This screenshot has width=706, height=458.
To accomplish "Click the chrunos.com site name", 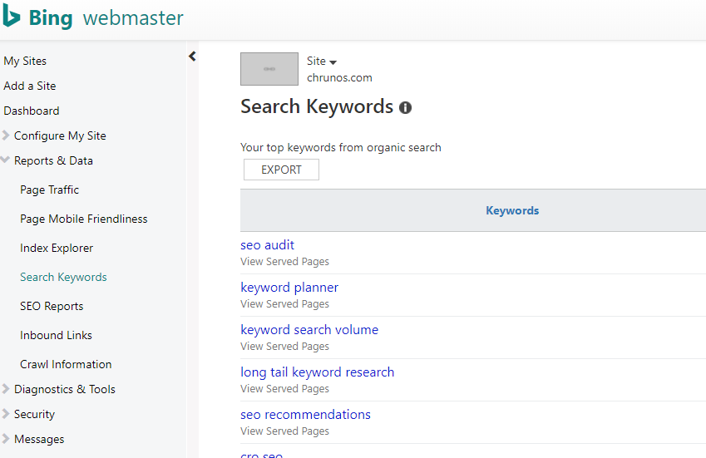I will point(339,78).
